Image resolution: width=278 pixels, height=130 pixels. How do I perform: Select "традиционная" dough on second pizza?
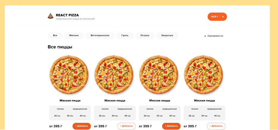tap(125, 109)
